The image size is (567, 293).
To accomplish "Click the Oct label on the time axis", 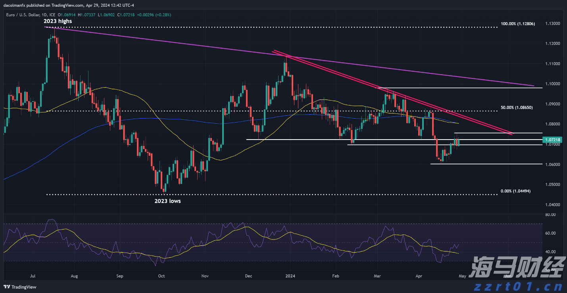I will pos(161,275).
